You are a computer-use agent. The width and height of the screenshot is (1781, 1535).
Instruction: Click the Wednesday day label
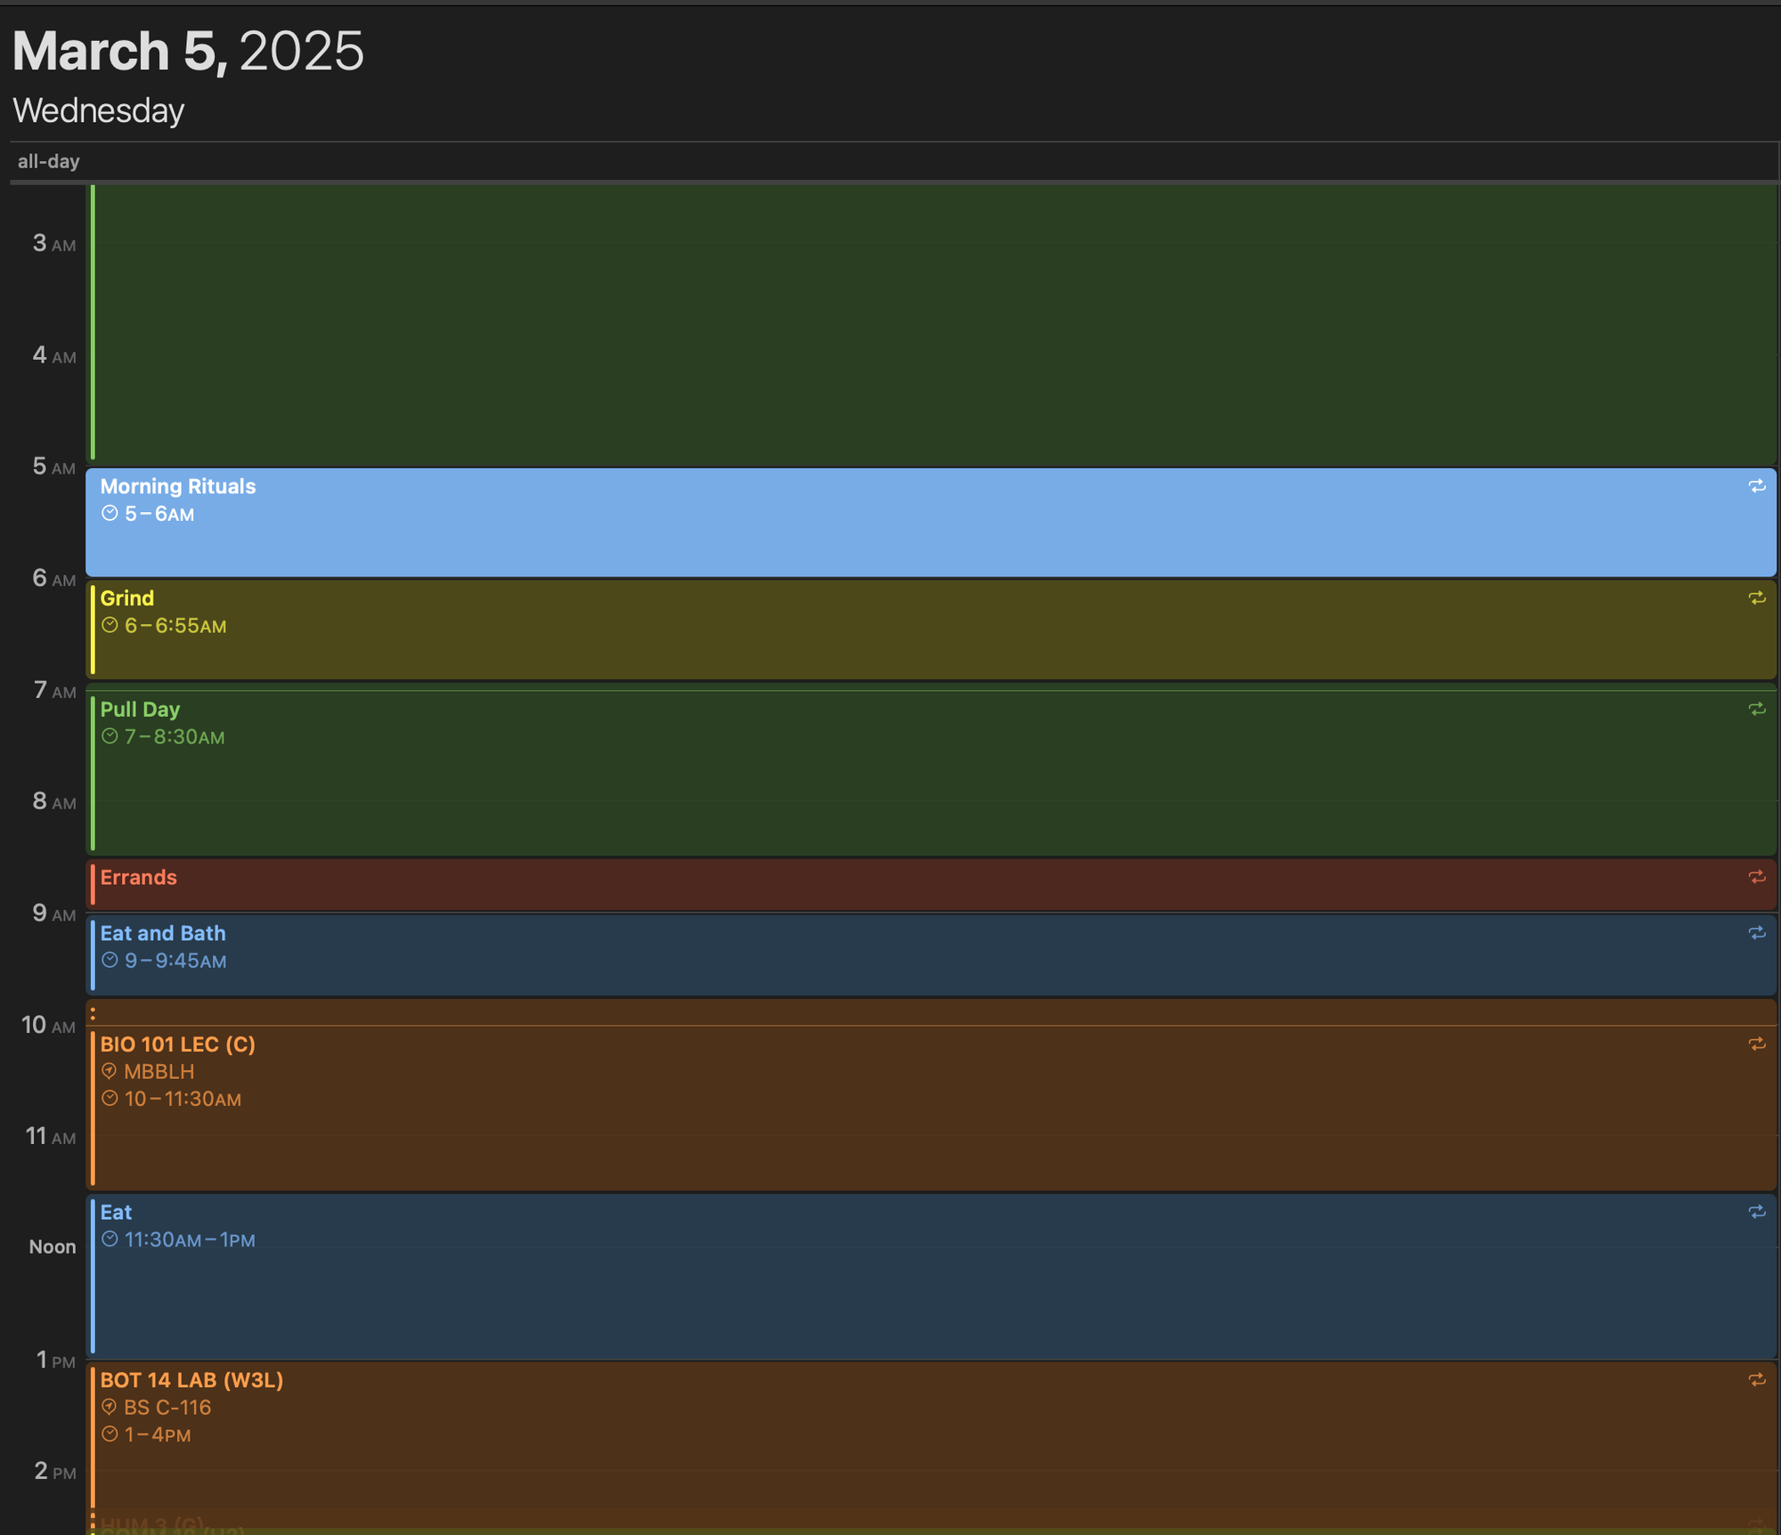point(99,110)
